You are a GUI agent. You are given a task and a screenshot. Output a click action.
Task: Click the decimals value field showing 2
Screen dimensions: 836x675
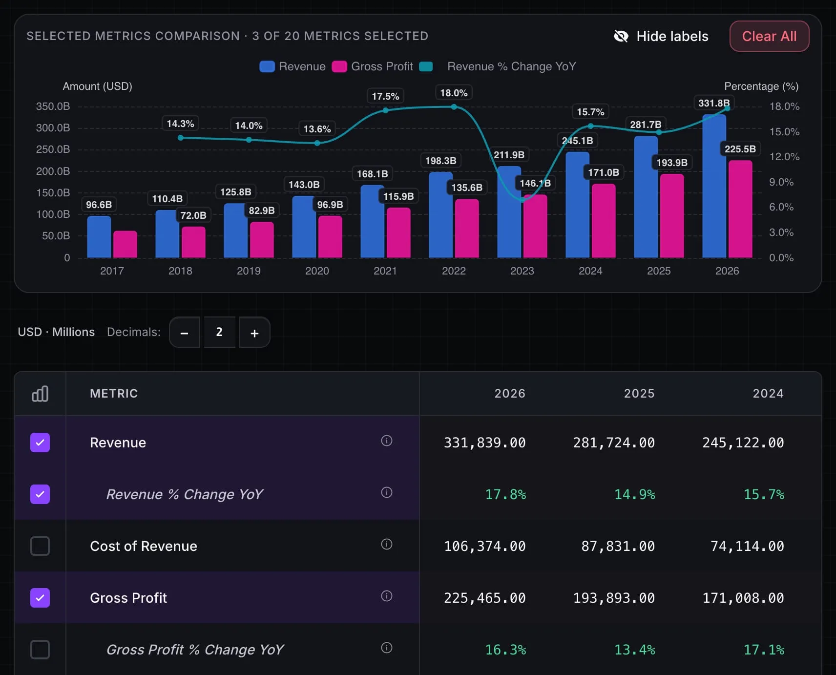(x=219, y=332)
